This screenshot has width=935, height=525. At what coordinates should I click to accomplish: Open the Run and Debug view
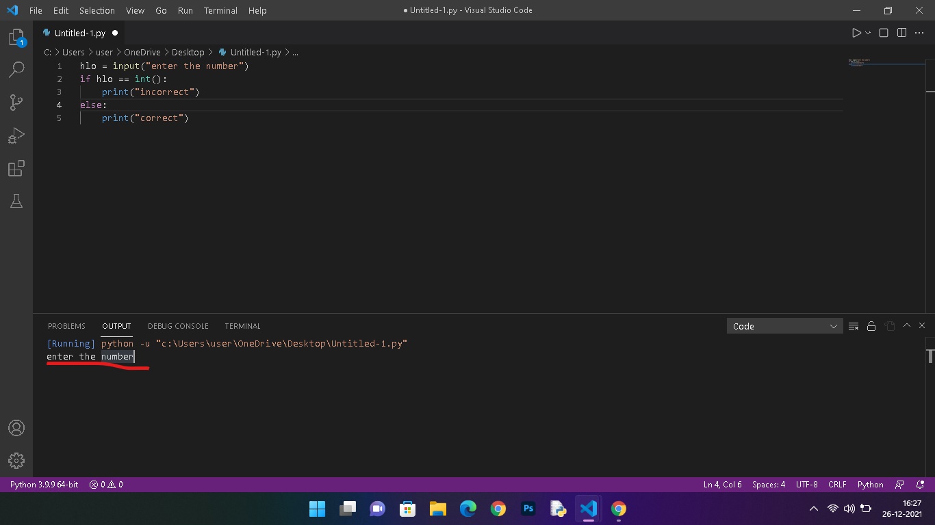tap(16, 135)
